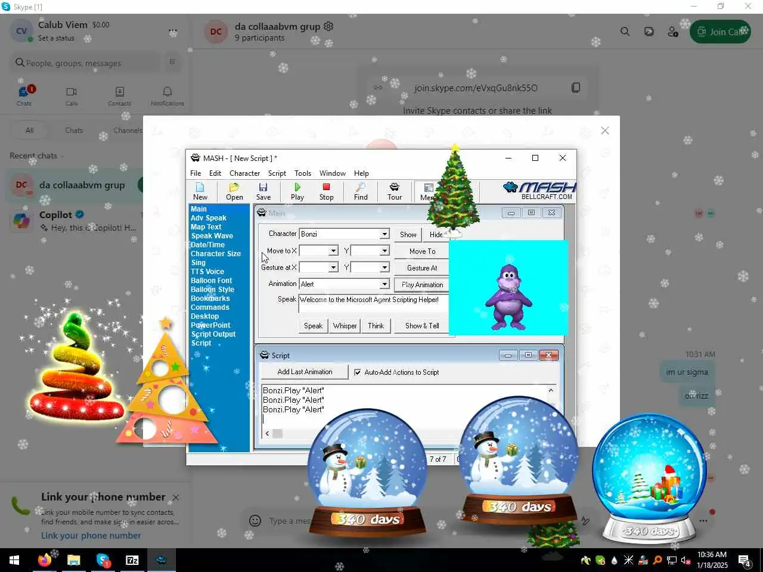
Task: Click the Gesture At button
Action: click(x=422, y=268)
